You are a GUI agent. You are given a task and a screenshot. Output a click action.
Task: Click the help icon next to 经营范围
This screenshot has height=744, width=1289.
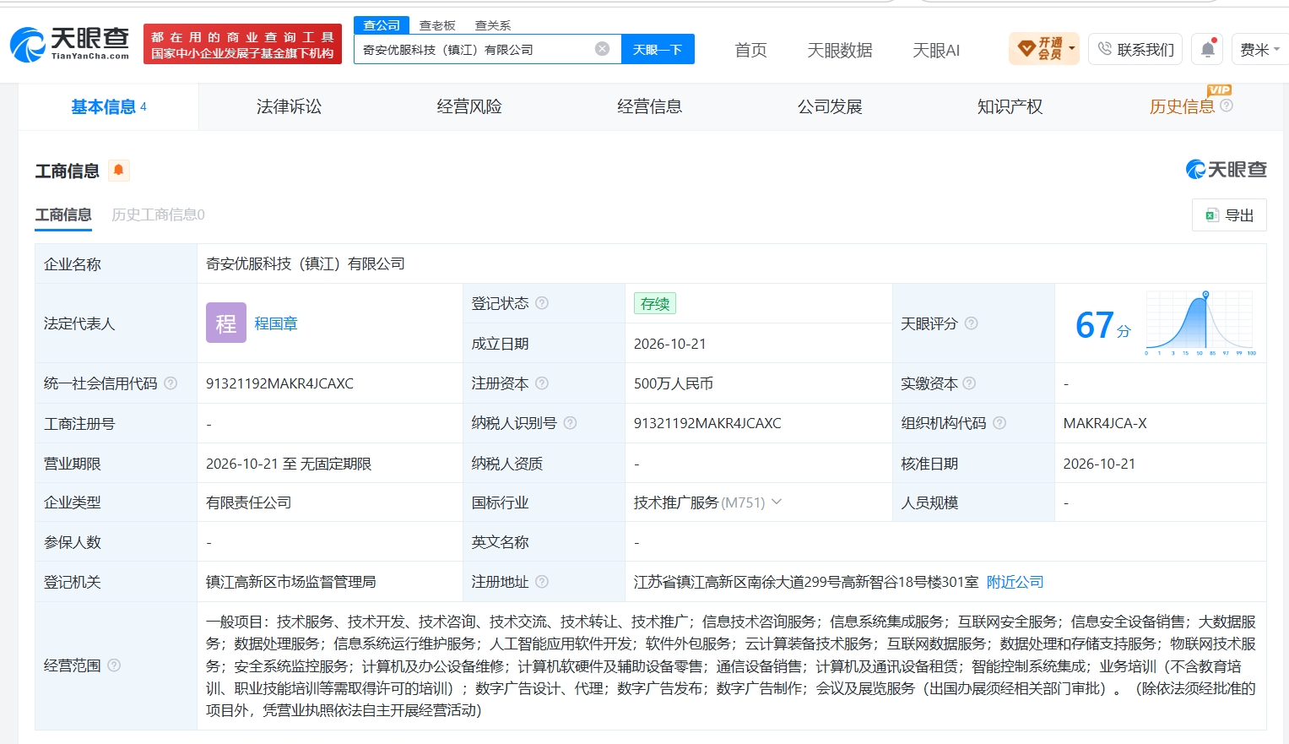pos(114,665)
